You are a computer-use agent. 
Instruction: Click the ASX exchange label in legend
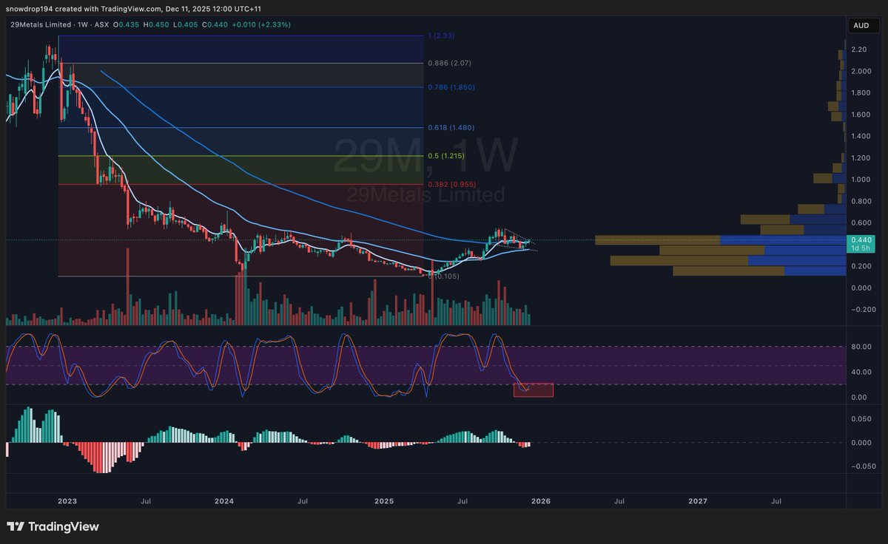click(102, 24)
